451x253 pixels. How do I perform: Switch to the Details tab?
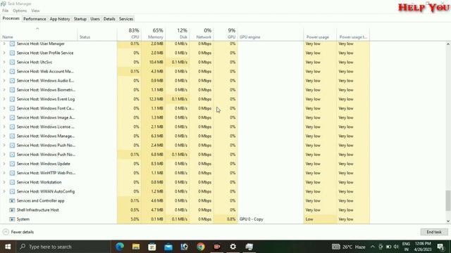pyautogui.click(x=109, y=19)
